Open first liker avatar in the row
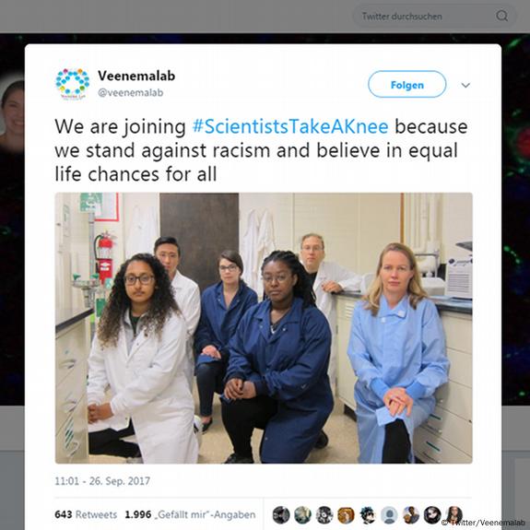 coord(281,514)
